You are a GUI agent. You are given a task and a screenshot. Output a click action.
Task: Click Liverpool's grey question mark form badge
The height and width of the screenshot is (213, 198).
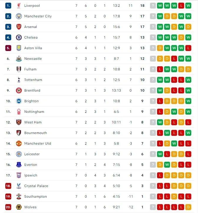pos(153,6)
